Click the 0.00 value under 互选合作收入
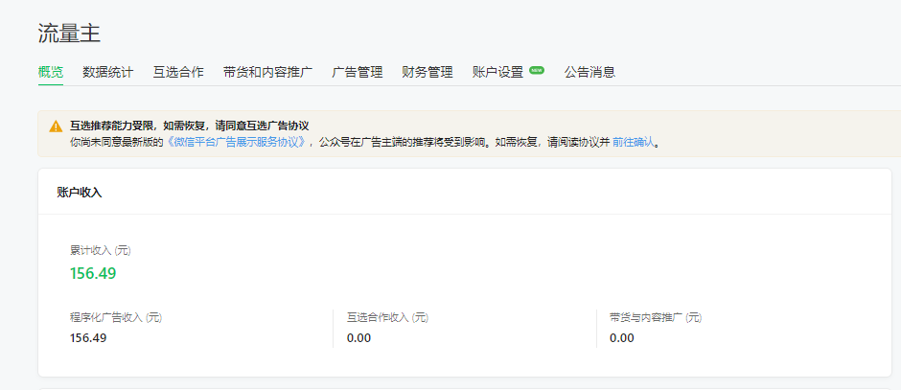The height and width of the screenshot is (390, 901). coord(359,337)
